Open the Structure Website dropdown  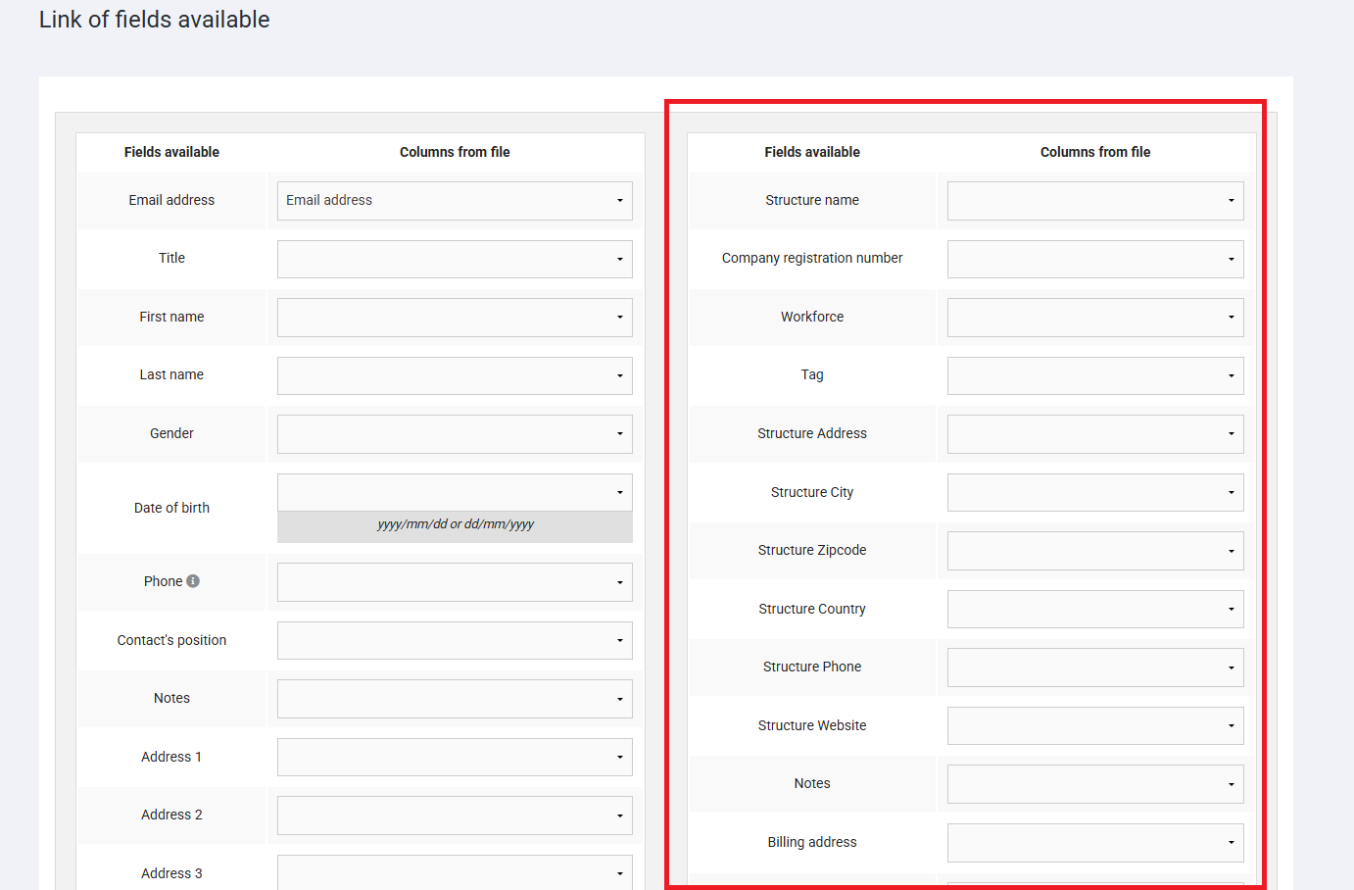[1094, 725]
